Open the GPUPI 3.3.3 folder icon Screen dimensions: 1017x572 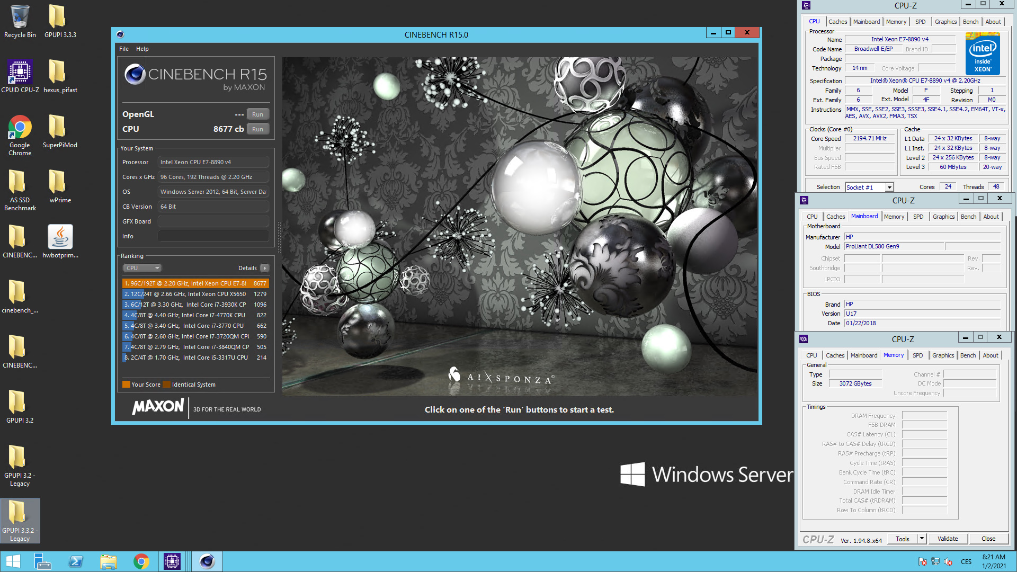coord(60,22)
